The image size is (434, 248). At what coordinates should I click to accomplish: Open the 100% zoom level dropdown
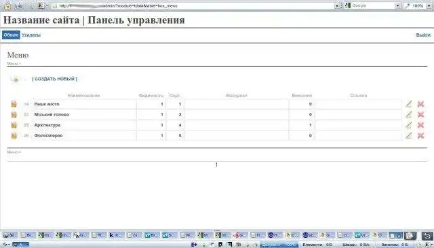pos(429,6)
